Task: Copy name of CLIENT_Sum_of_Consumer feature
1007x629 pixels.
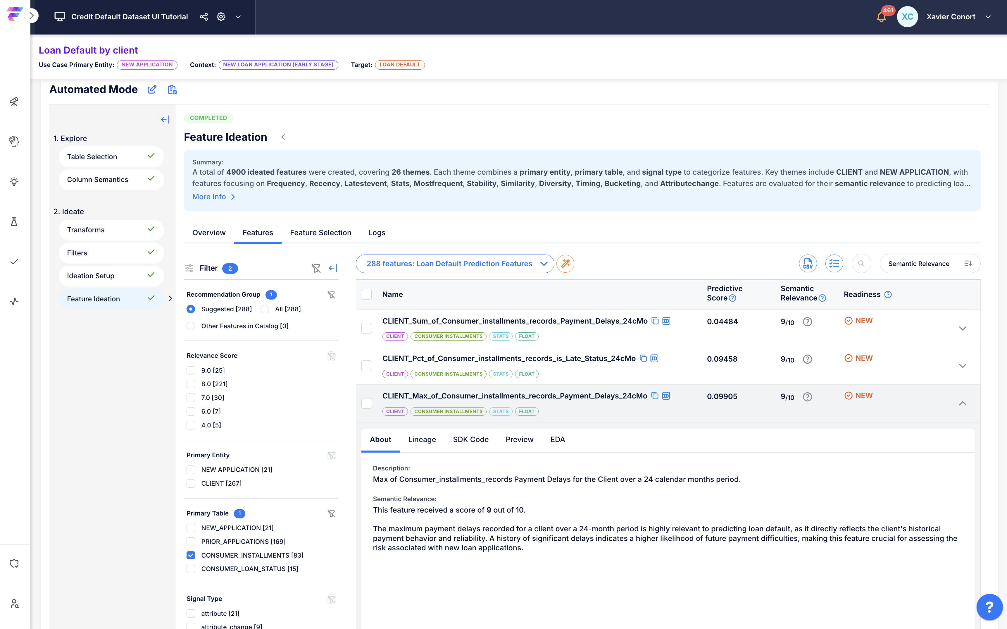Action: (x=655, y=321)
